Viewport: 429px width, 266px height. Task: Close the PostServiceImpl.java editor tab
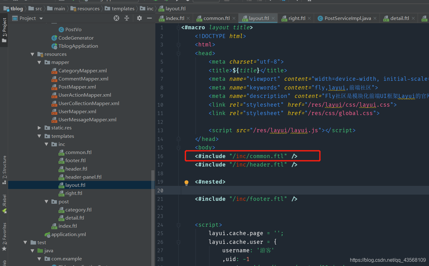(375, 18)
